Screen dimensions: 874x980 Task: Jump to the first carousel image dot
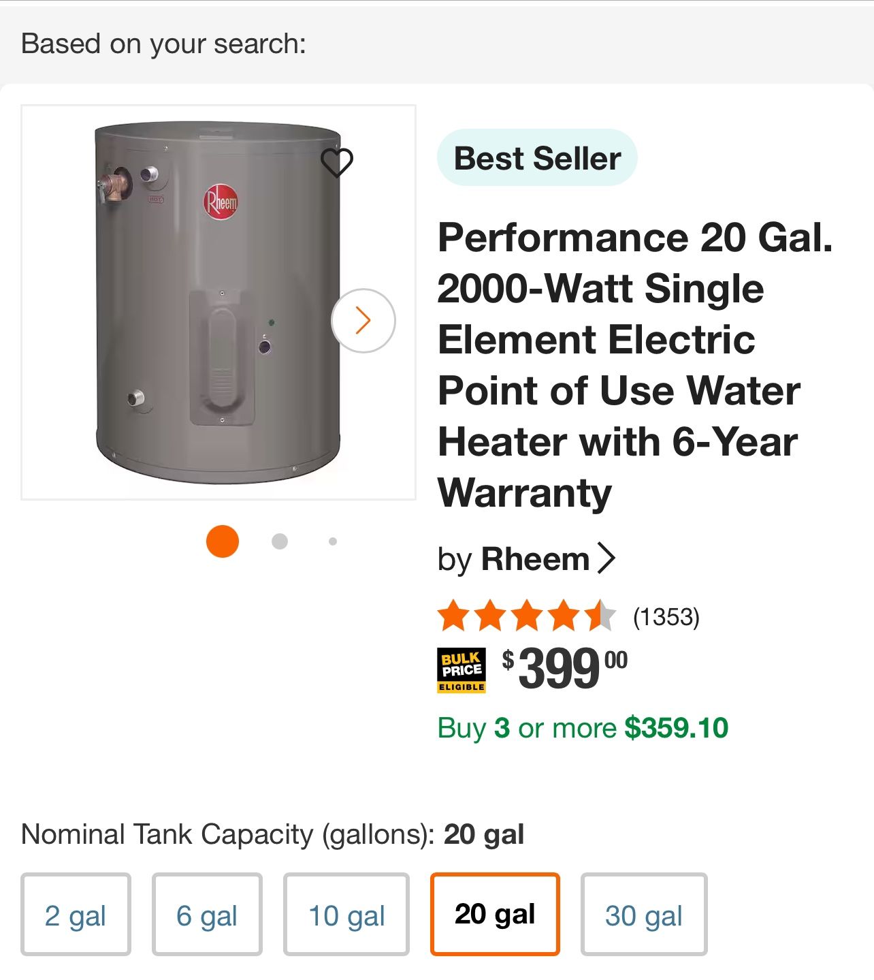pos(223,541)
